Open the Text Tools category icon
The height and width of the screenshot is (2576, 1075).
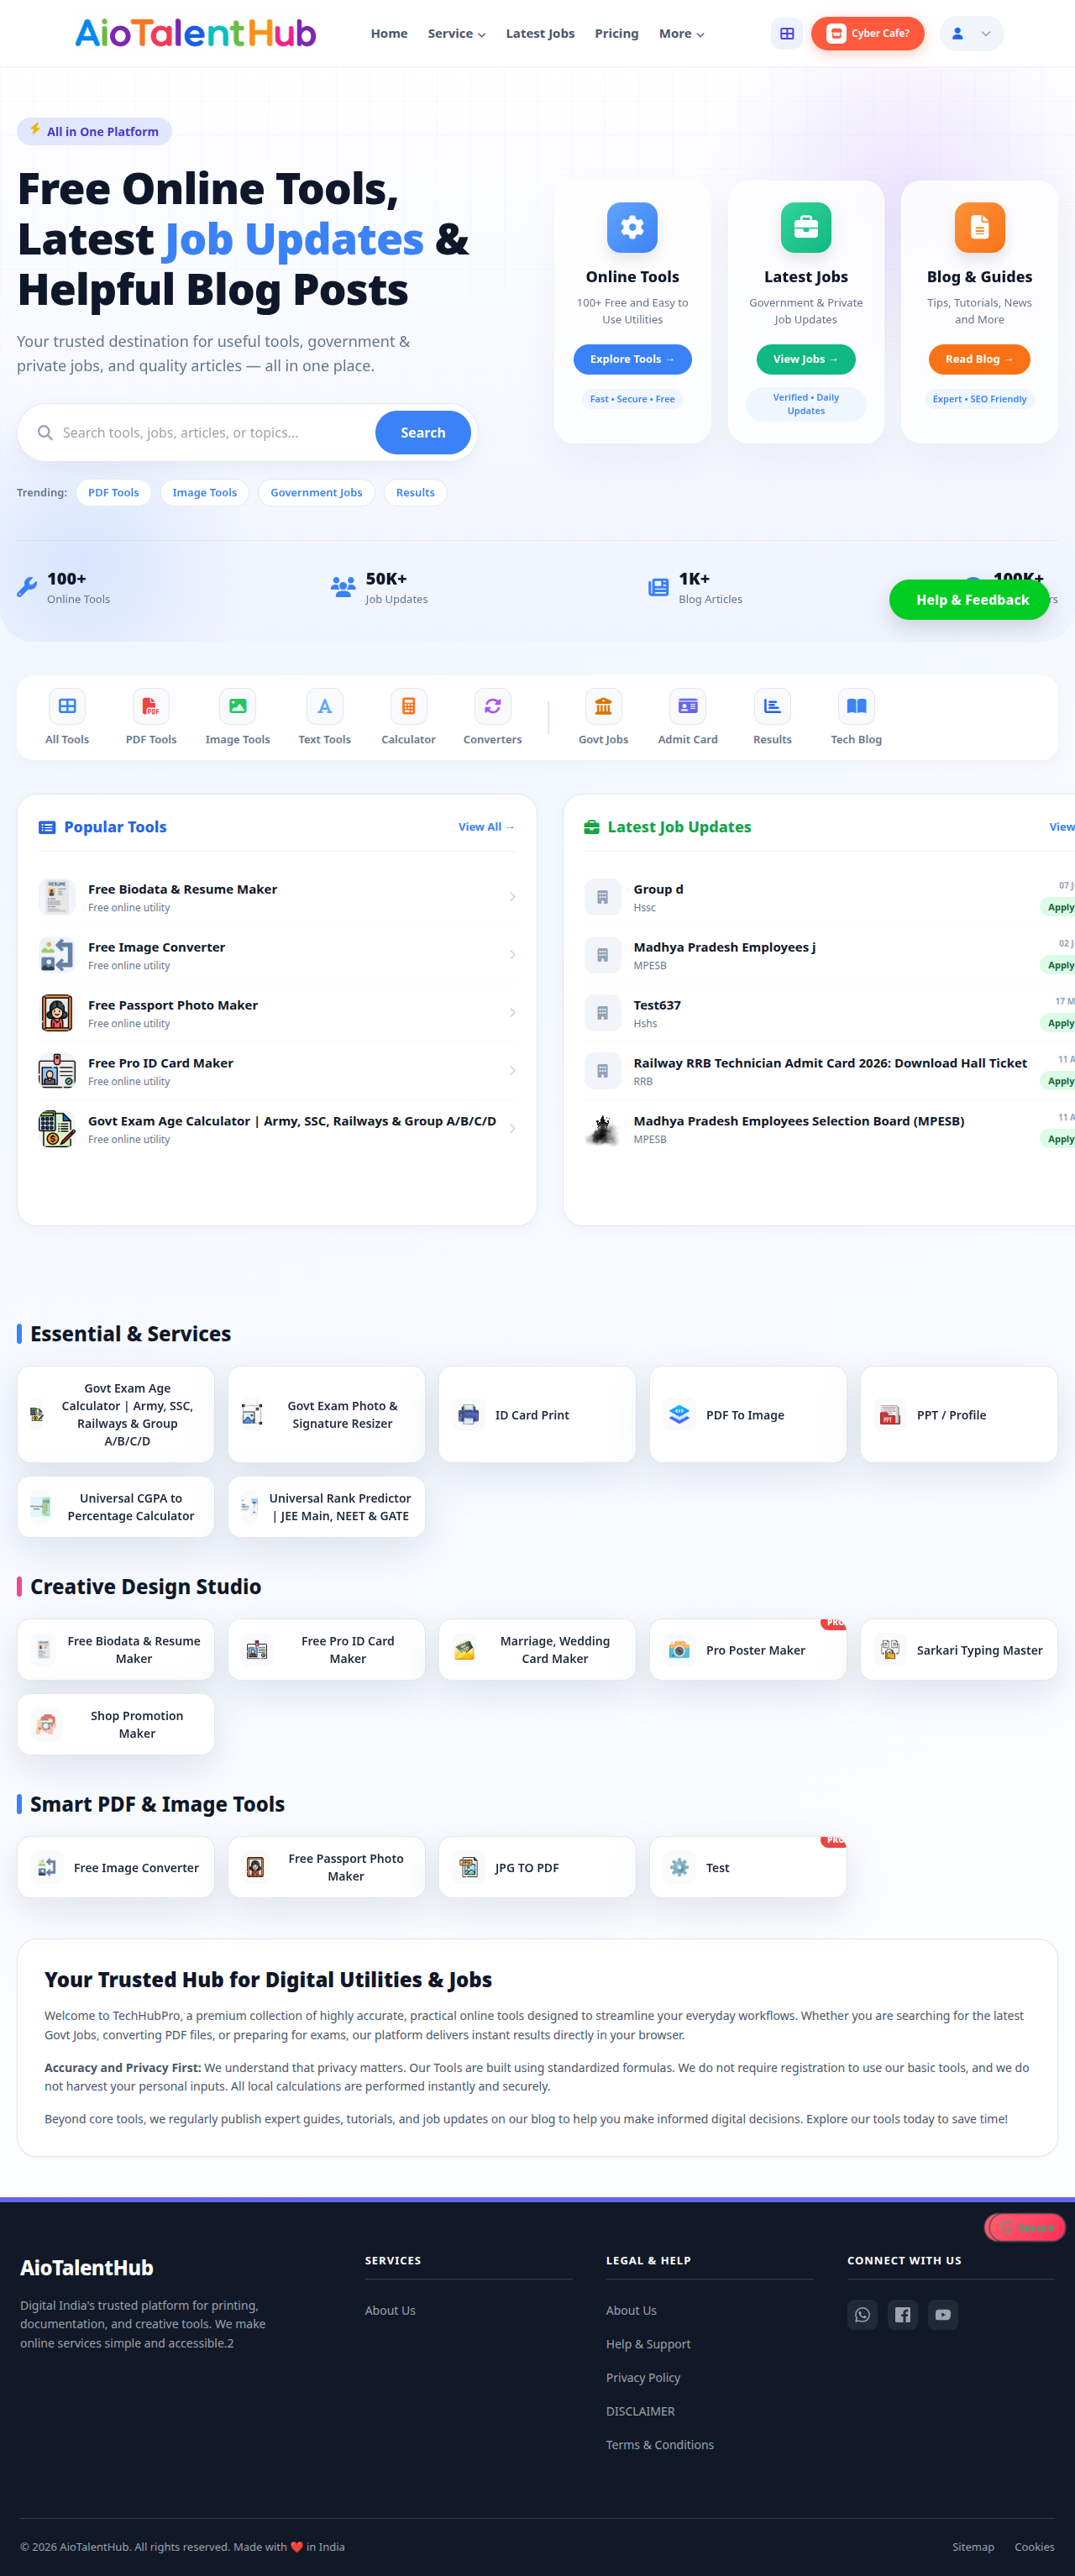click(x=324, y=706)
